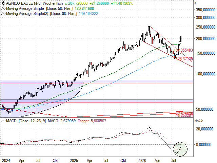Click the line icon beside MACD legend

[x=3, y=121]
